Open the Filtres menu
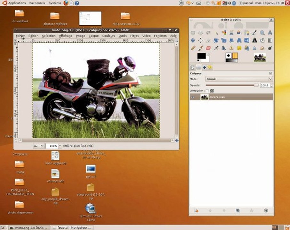 (x=135, y=36)
